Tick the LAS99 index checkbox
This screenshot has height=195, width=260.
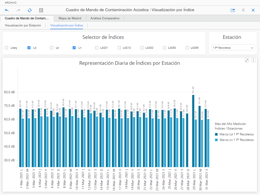click(187, 48)
